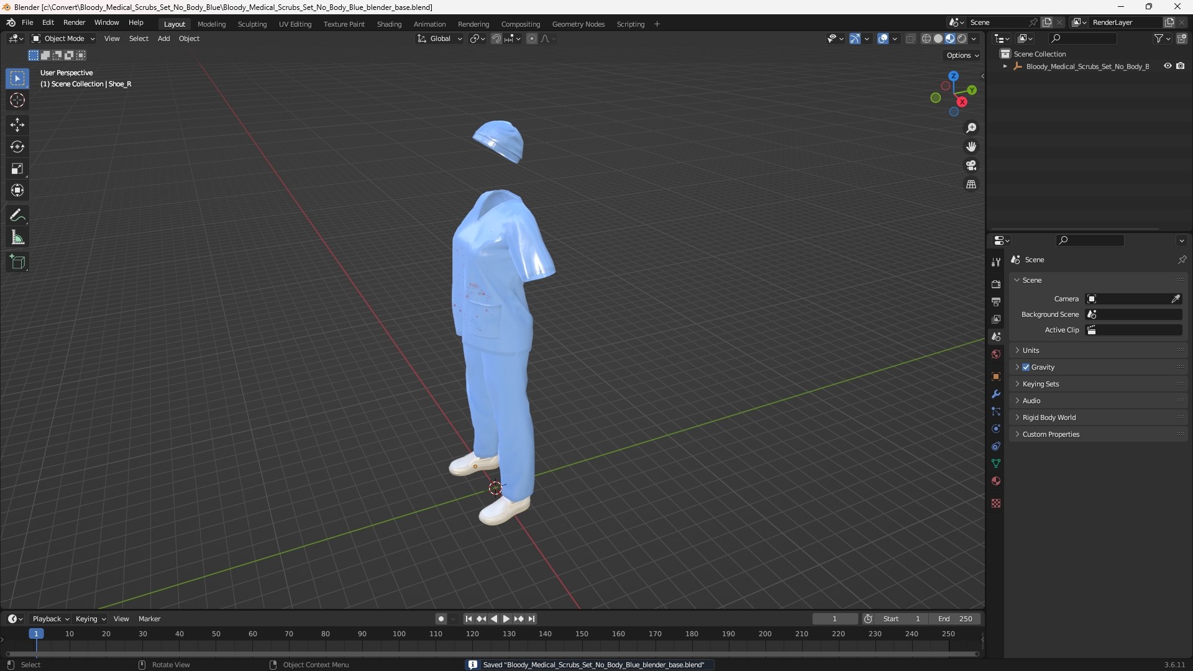Switch to Wireframe shading
Image resolution: width=1193 pixels, height=671 pixels.
click(x=926, y=39)
